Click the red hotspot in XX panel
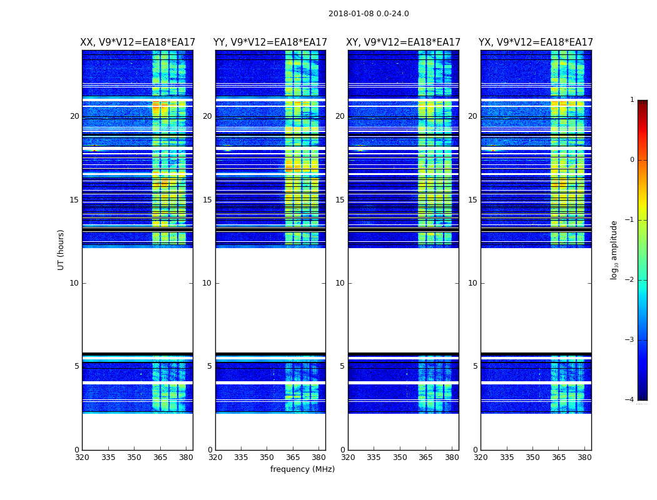 point(94,150)
